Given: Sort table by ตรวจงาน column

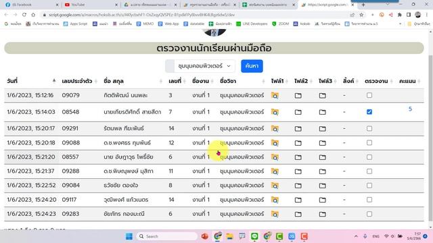Looking at the screenshot, I should click(x=378, y=81).
